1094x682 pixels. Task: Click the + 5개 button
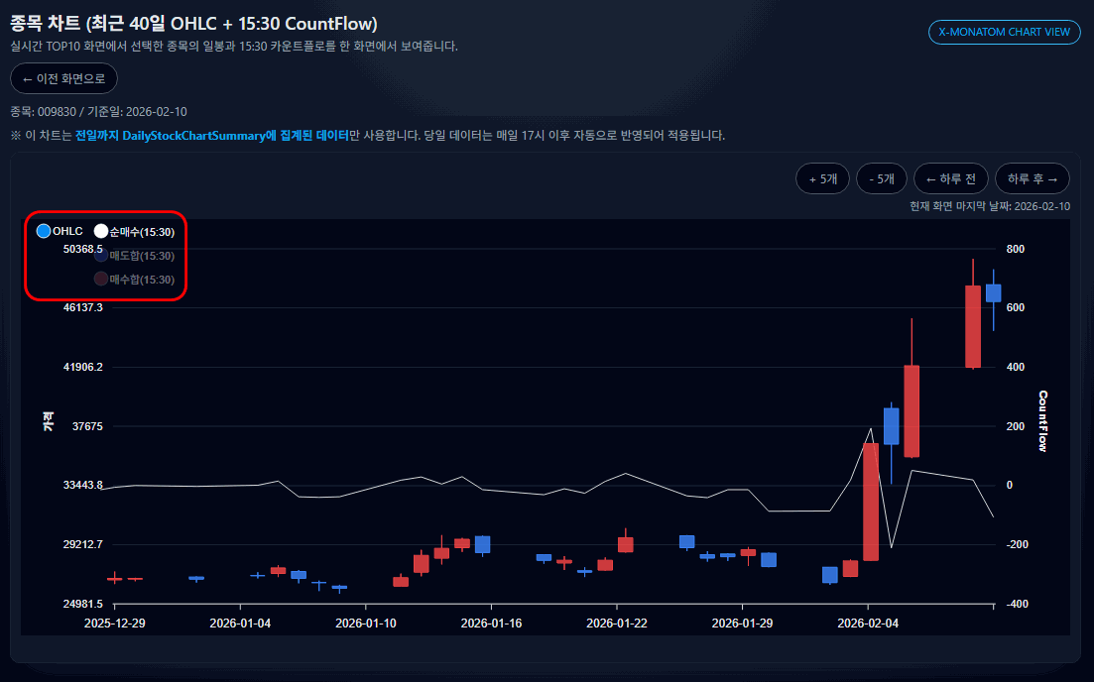click(822, 178)
